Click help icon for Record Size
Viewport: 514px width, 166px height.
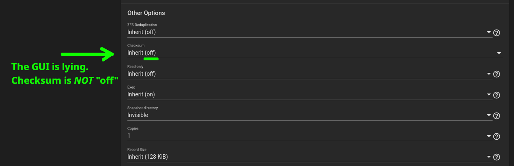click(497, 157)
